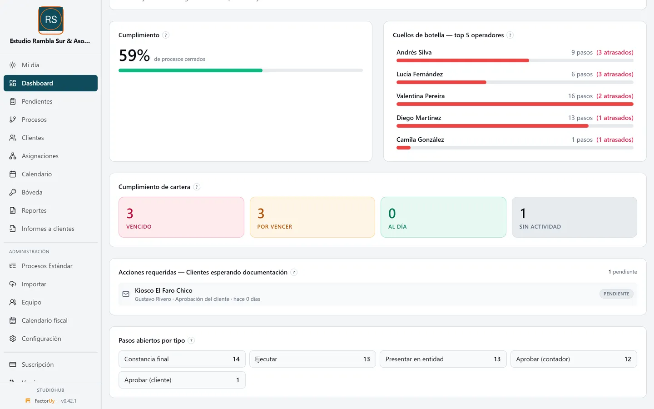The width and height of the screenshot is (654, 409).
Task: Click the Estudio Rambla Sur & Aso... name
Action: click(x=50, y=41)
